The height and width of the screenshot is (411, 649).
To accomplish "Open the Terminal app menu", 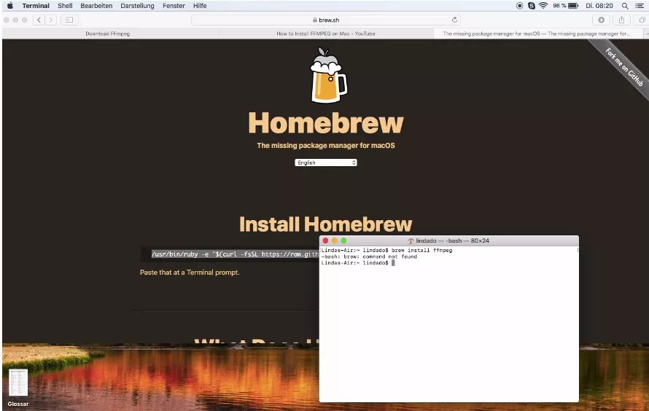I will click(x=36, y=6).
